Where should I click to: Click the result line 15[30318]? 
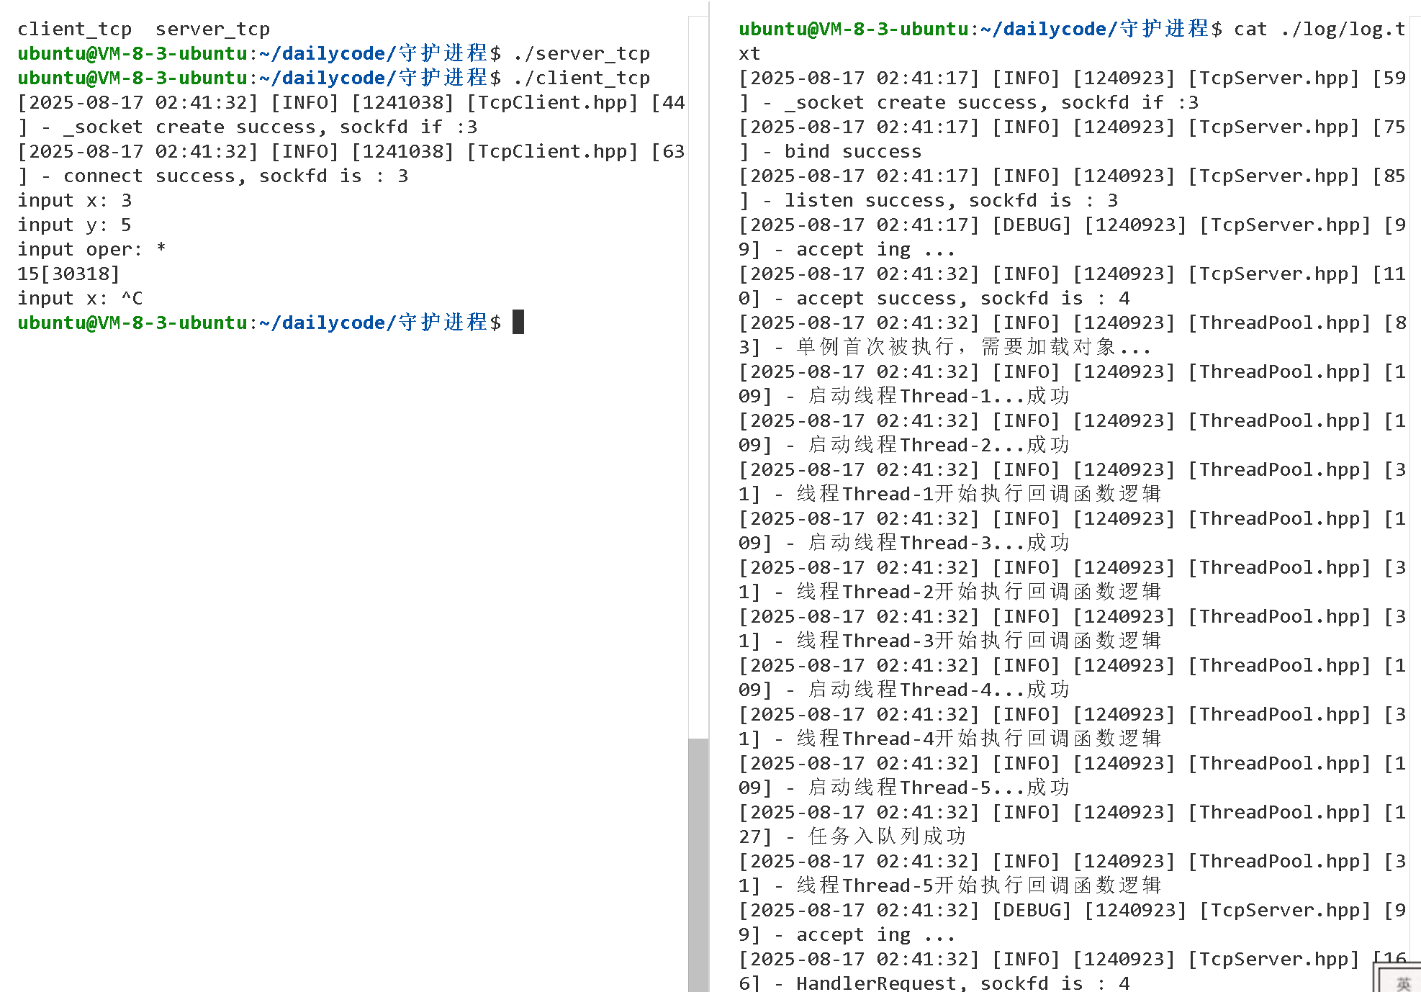click(x=68, y=274)
